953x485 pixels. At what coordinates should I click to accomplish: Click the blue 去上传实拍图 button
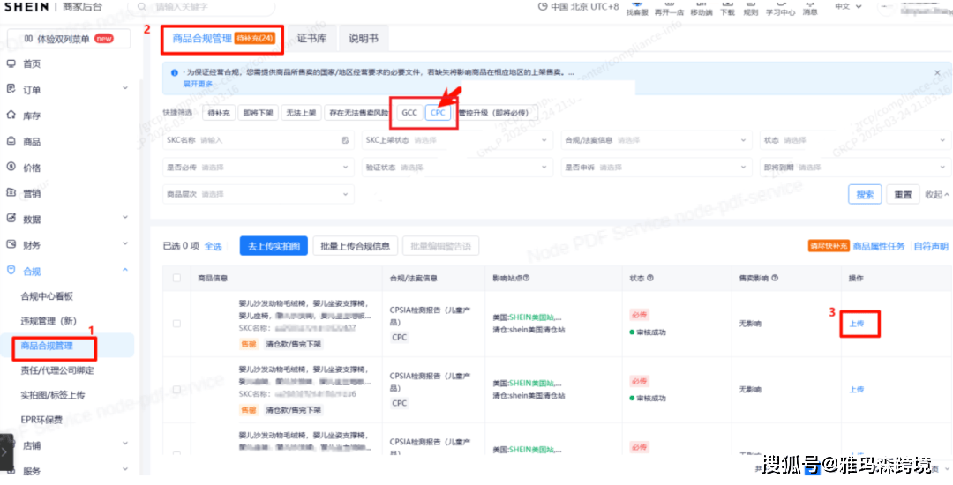coord(274,246)
